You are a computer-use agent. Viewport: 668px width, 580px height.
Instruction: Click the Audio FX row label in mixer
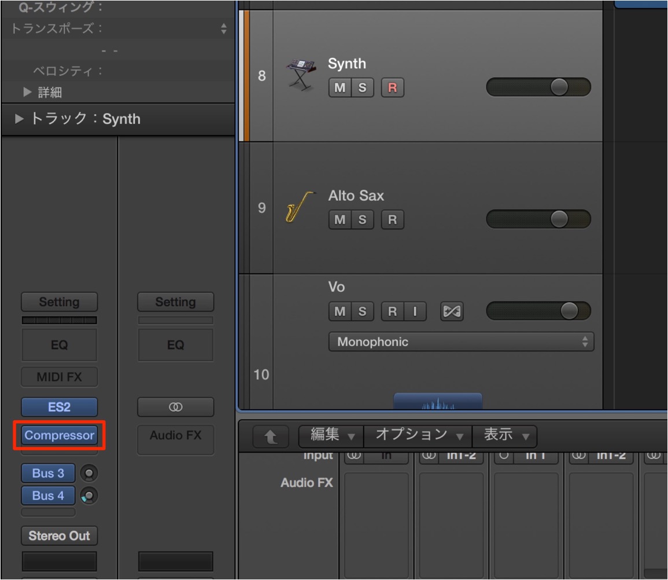(307, 483)
